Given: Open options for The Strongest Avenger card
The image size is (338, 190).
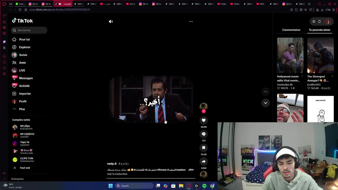Looking at the screenshot, I should pyautogui.click(x=332, y=77).
